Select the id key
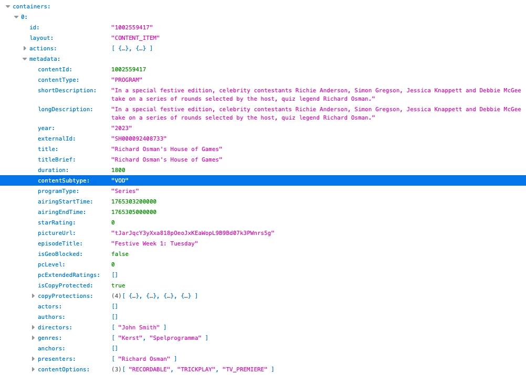Image resolution: width=526 pixels, height=375 pixels. [x=34, y=27]
